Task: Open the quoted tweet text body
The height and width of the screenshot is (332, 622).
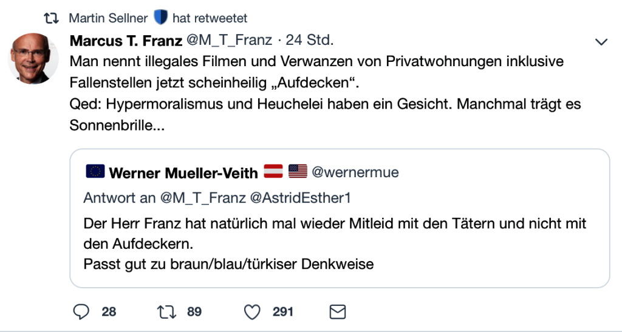Action: tap(334, 243)
